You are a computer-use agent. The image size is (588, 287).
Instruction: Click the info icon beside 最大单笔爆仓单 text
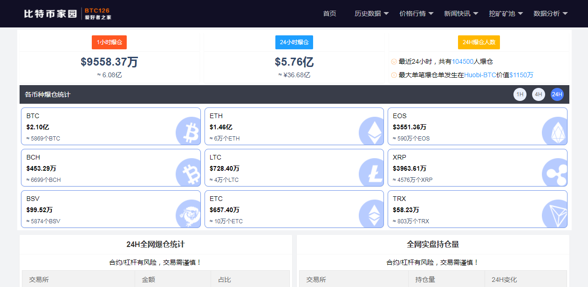[x=394, y=75]
